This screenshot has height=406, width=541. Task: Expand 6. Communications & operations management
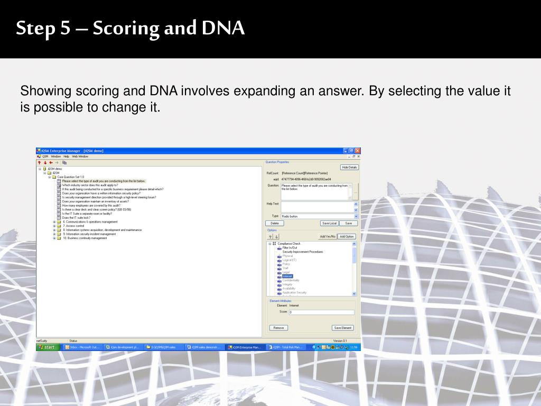pyautogui.click(x=54, y=222)
